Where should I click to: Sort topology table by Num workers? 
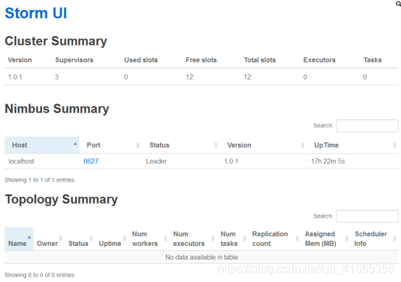click(149, 239)
